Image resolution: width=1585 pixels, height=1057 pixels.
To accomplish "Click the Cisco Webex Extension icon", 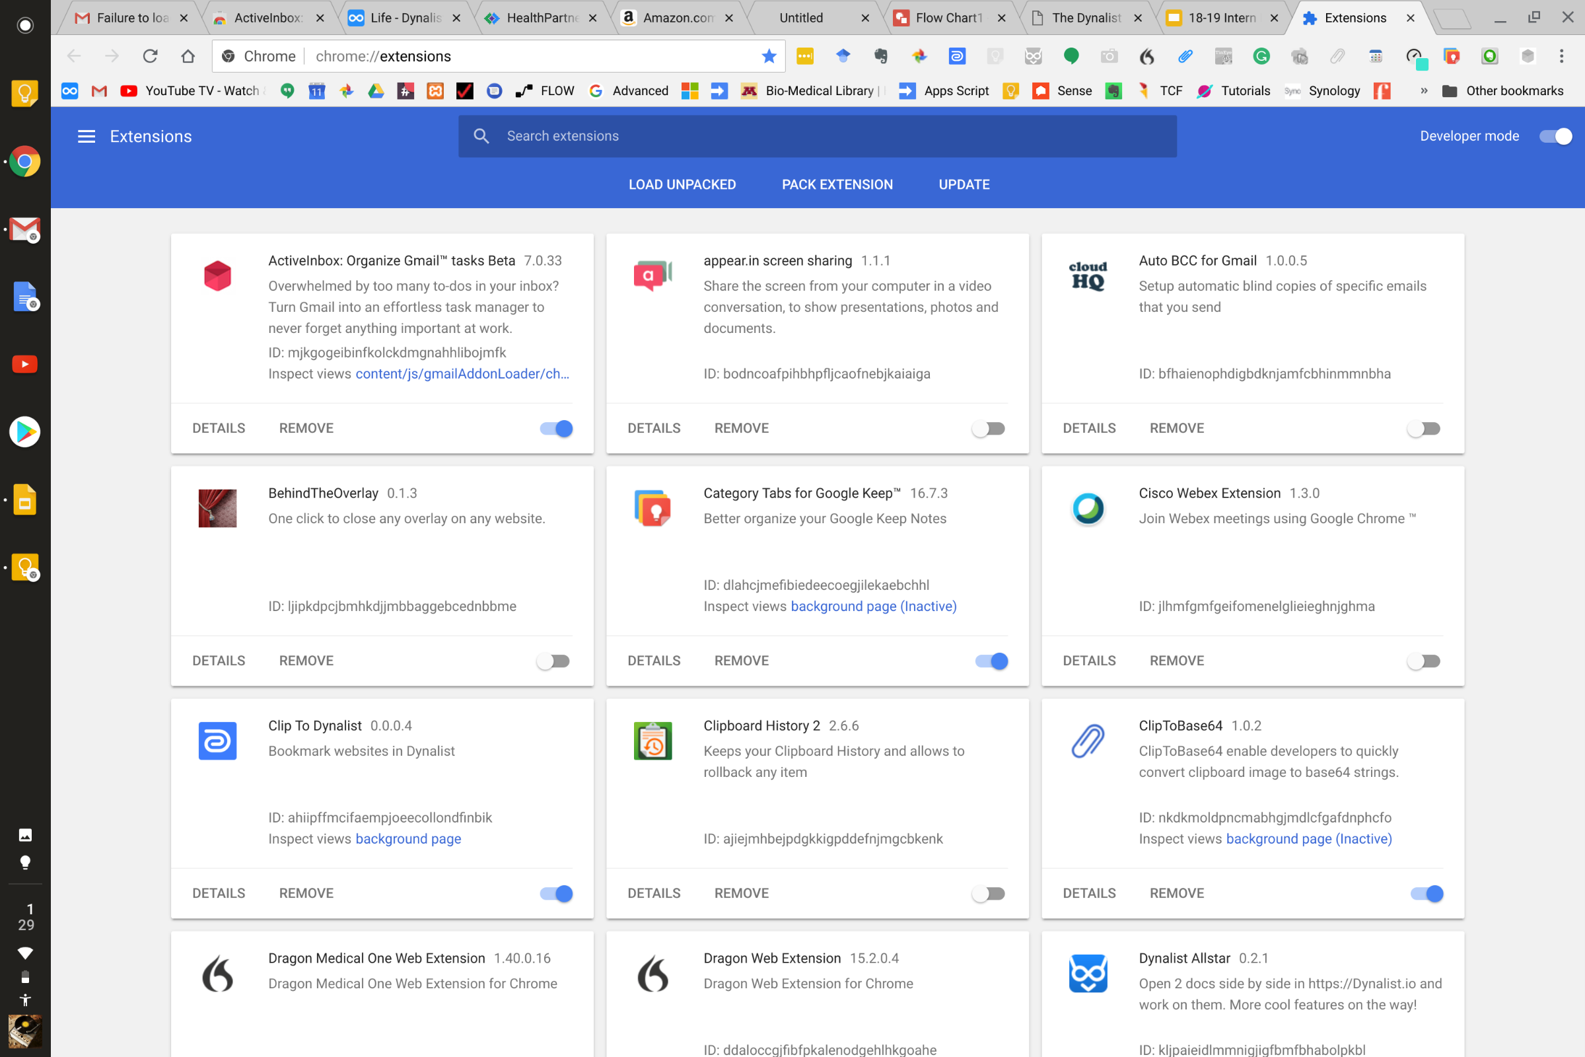I will [x=1088, y=506].
